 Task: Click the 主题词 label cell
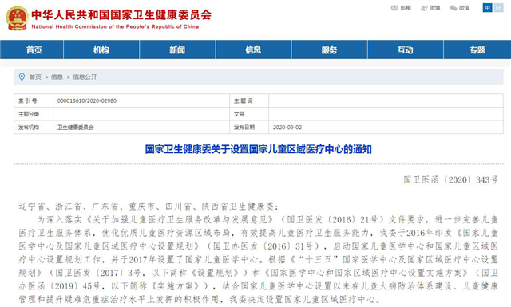click(249, 101)
